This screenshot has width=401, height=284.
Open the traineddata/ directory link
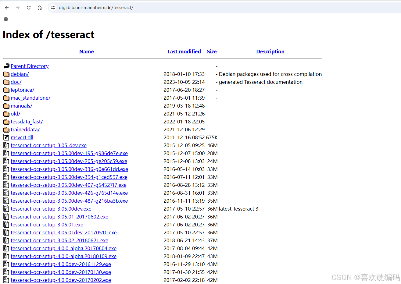click(25, 130)
